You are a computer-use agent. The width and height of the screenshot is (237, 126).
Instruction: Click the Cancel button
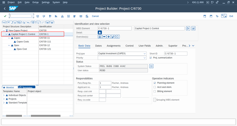click(x=95, y=16)
